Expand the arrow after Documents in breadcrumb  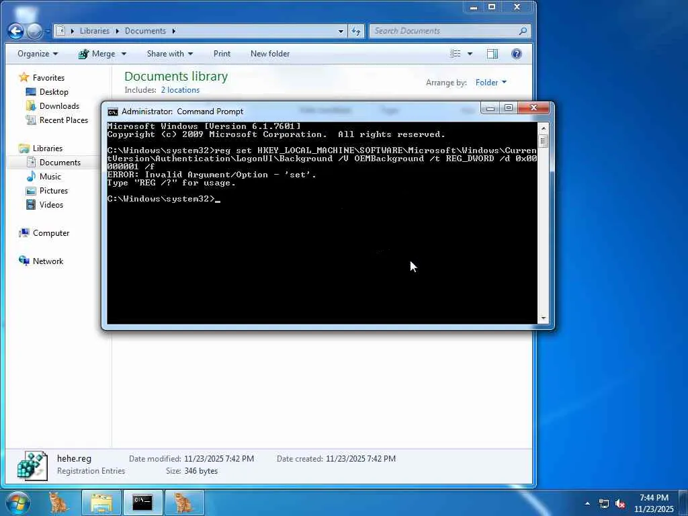[x=174, y=31]
